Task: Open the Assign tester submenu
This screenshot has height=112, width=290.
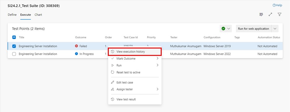Action: tap(135, 89)
